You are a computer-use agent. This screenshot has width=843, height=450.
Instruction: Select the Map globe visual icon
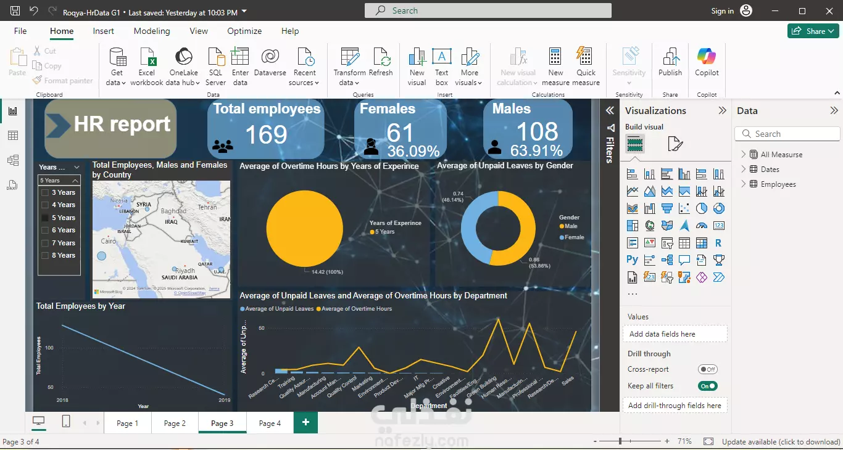(x=649, y=226)
